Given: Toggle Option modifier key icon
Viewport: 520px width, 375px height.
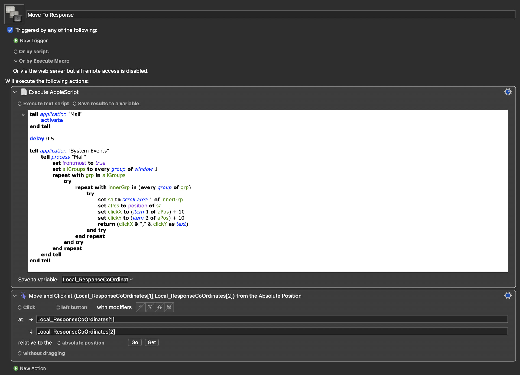Looking at the screenshot, I should click(150, 307).
